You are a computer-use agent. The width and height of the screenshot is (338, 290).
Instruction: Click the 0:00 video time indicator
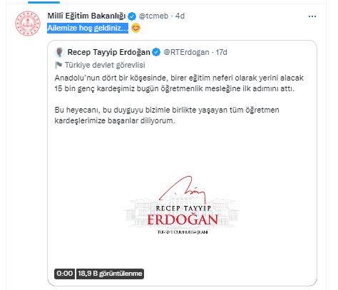pos(64,274)
